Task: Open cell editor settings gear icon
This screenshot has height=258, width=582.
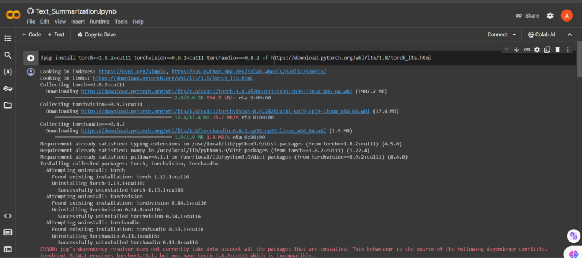Action: click(537, 49)
